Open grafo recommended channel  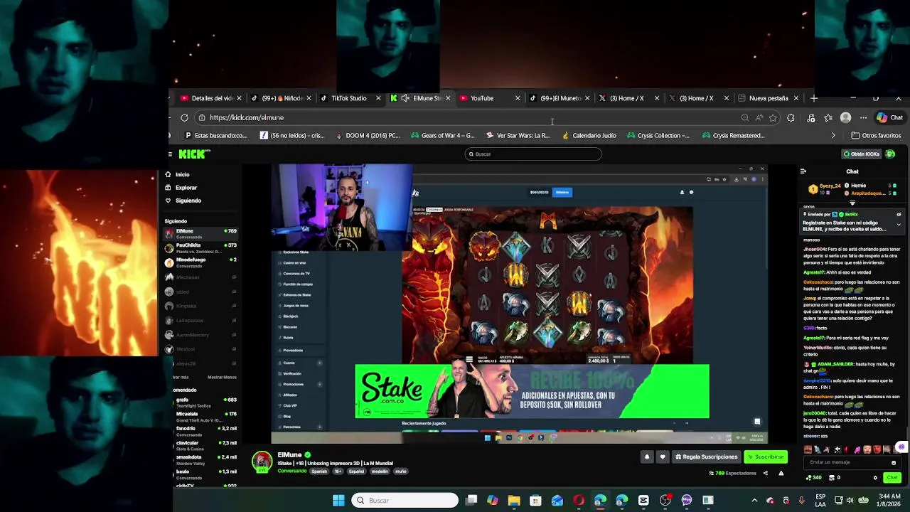206,402
